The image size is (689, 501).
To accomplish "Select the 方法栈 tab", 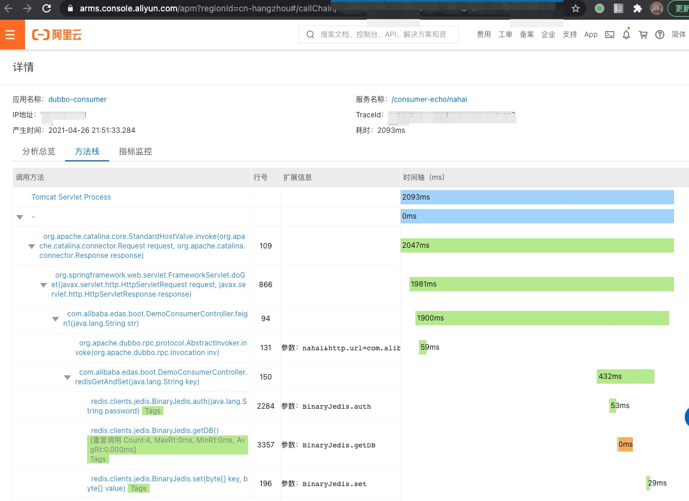I will coord(87,151).
